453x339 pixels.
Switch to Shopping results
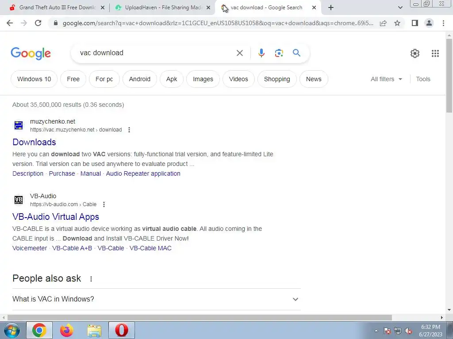[277, 79]
